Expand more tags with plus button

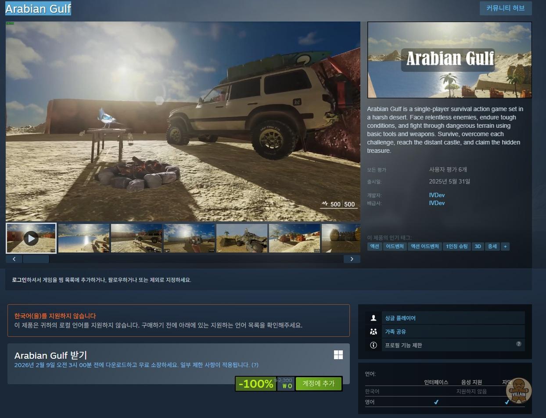505,246
